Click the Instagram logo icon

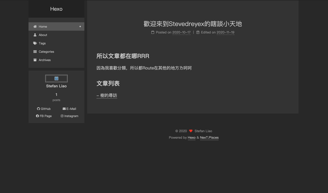(62, 116)
